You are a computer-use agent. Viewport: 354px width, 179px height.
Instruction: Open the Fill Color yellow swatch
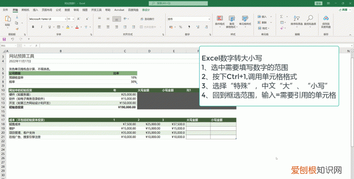[x=67, y=27]
